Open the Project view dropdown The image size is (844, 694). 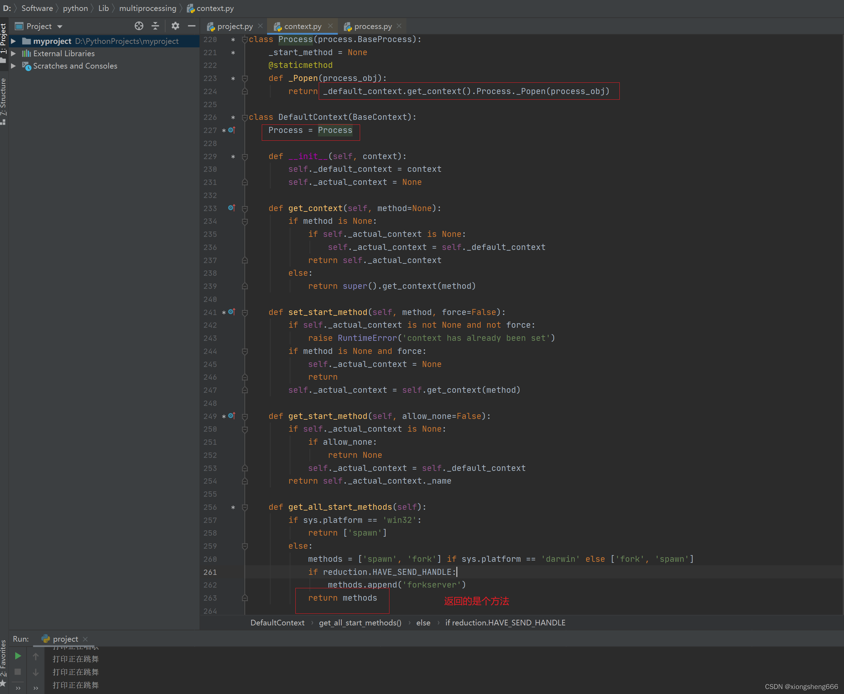[59, 27]
